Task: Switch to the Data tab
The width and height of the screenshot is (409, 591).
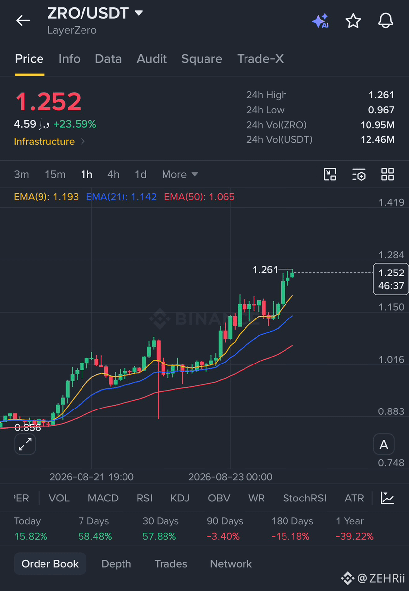Action: click(108, 59)
